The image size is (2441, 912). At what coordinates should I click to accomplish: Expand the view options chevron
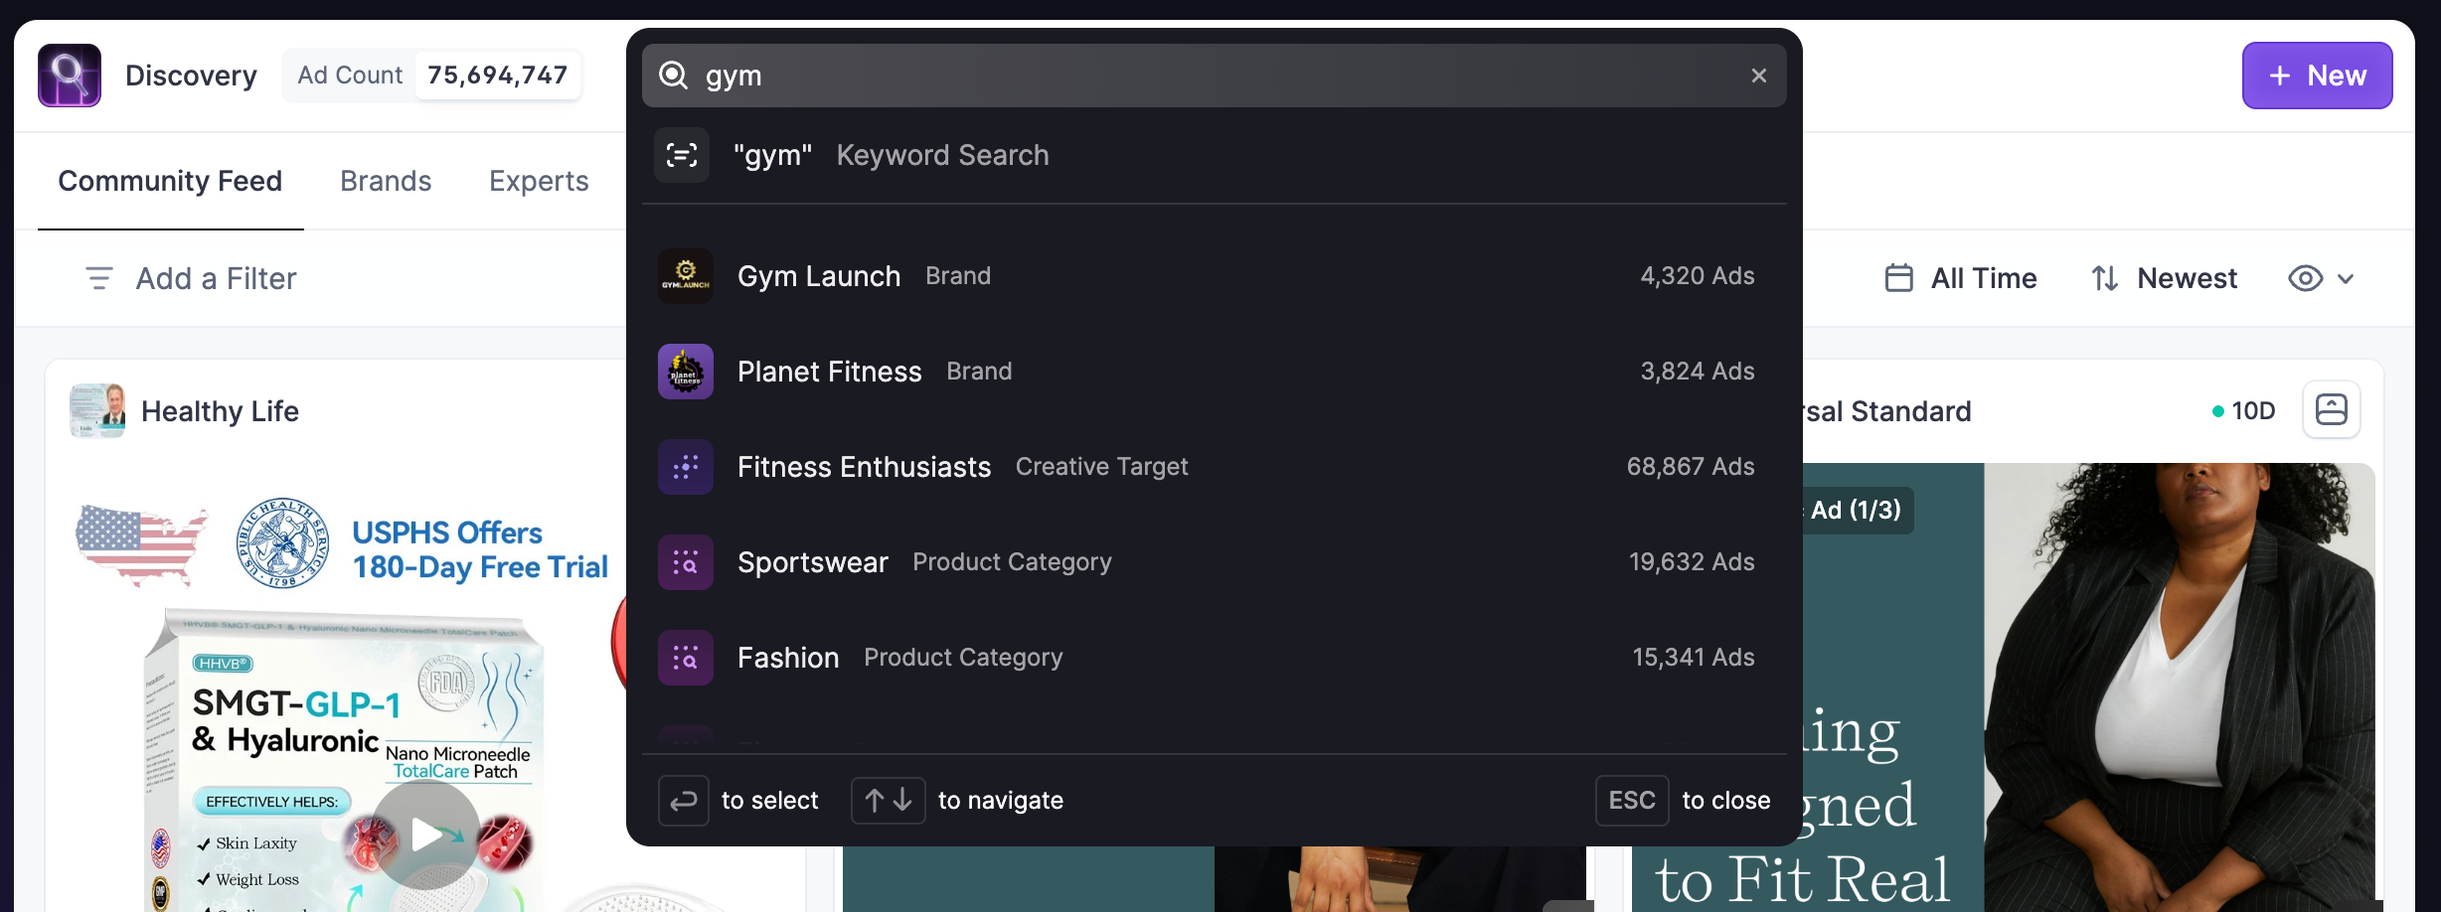coord(2346,279)
